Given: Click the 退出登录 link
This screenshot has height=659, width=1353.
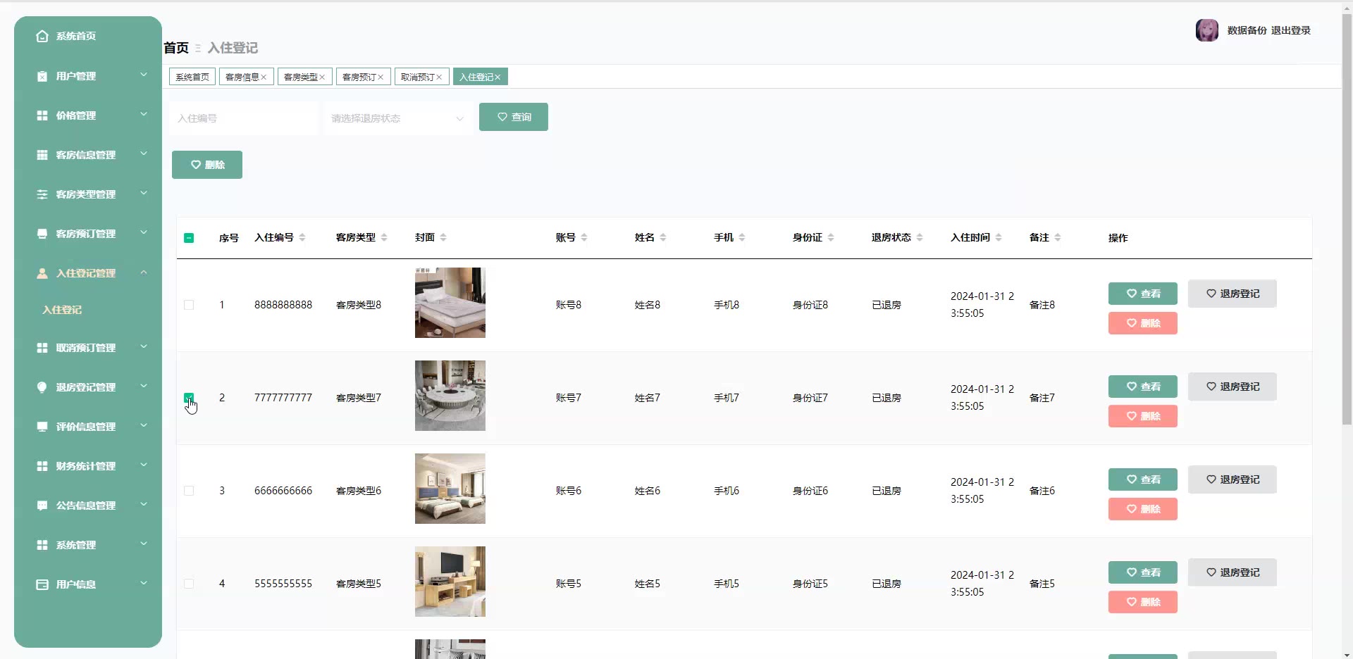Looking at the screenshot, I should 1291,30.
